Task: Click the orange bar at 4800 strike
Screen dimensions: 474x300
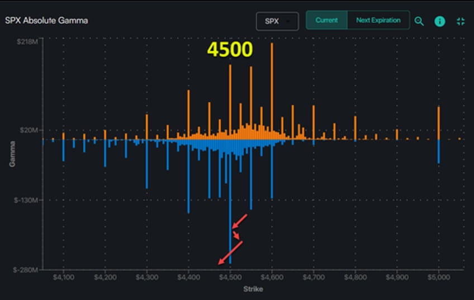Action: [355, 128]
